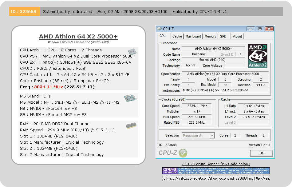Select the SPD tab
This screenshot has width=292, height=187.
click(223, 36)
